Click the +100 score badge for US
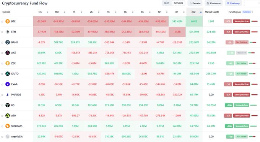 point(229,105)
